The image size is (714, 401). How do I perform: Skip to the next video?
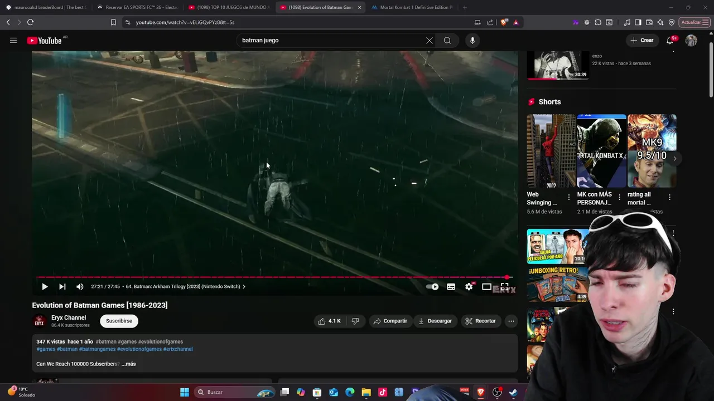pos(62,286)
